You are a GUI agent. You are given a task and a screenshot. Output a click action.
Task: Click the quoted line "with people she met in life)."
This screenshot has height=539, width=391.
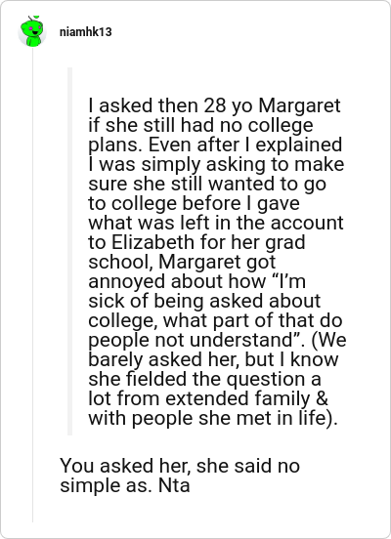point(213,418)
